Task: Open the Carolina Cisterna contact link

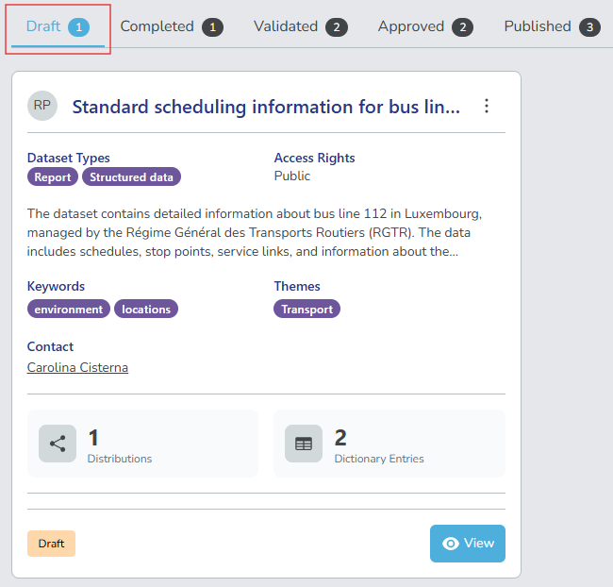Action: click(x=77, y=367)
